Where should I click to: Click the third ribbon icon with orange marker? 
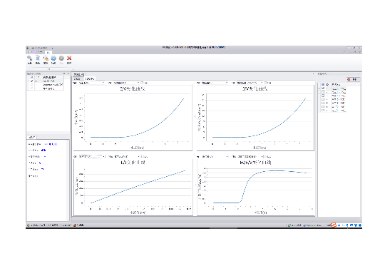point(46,58)
